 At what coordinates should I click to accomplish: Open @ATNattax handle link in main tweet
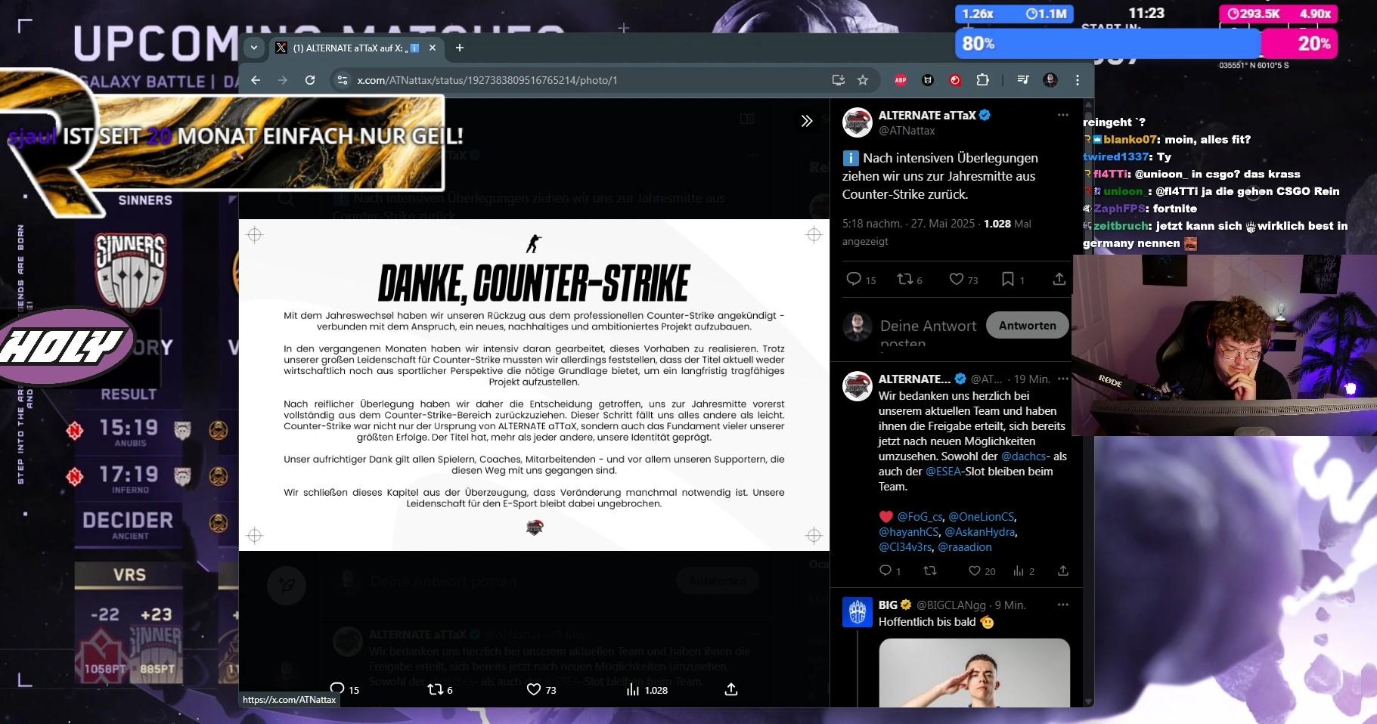click(907, 131)
